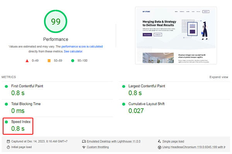Open the 'See calculator' link
The height and width of the screenshot is (154, 232).
pyautogui.click(x=73, y=51)
